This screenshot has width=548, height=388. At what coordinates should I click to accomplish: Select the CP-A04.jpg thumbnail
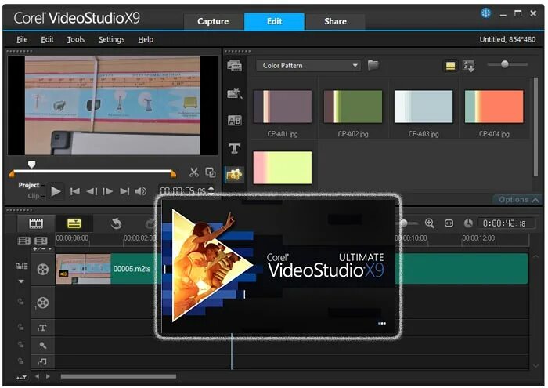click(494, 107)
